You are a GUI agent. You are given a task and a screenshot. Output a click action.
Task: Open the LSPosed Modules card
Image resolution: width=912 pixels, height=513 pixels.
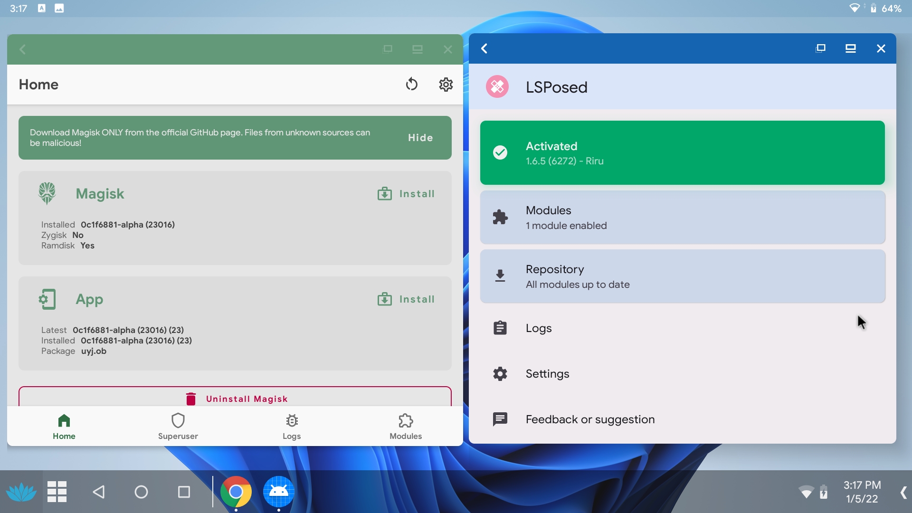point(682,218)
